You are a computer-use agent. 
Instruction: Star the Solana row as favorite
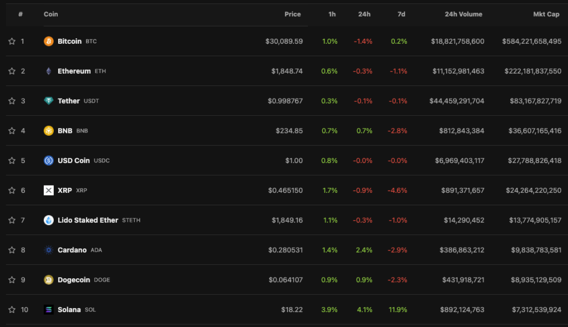pos(12,310)
